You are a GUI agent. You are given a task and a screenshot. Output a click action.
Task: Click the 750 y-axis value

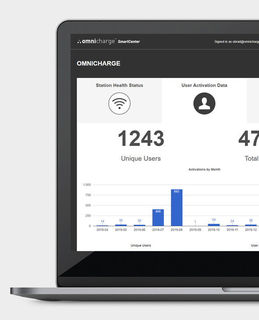88,195
